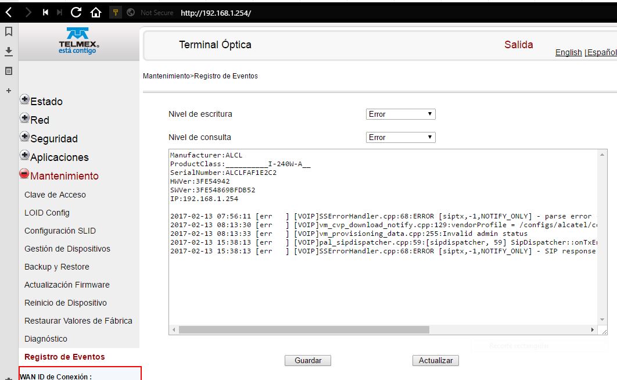
Task: Click the horizontal scrollbar of log box
Action: [304, 329]
